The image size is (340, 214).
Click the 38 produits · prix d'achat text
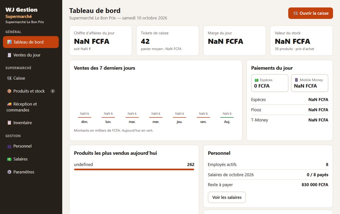294,49
